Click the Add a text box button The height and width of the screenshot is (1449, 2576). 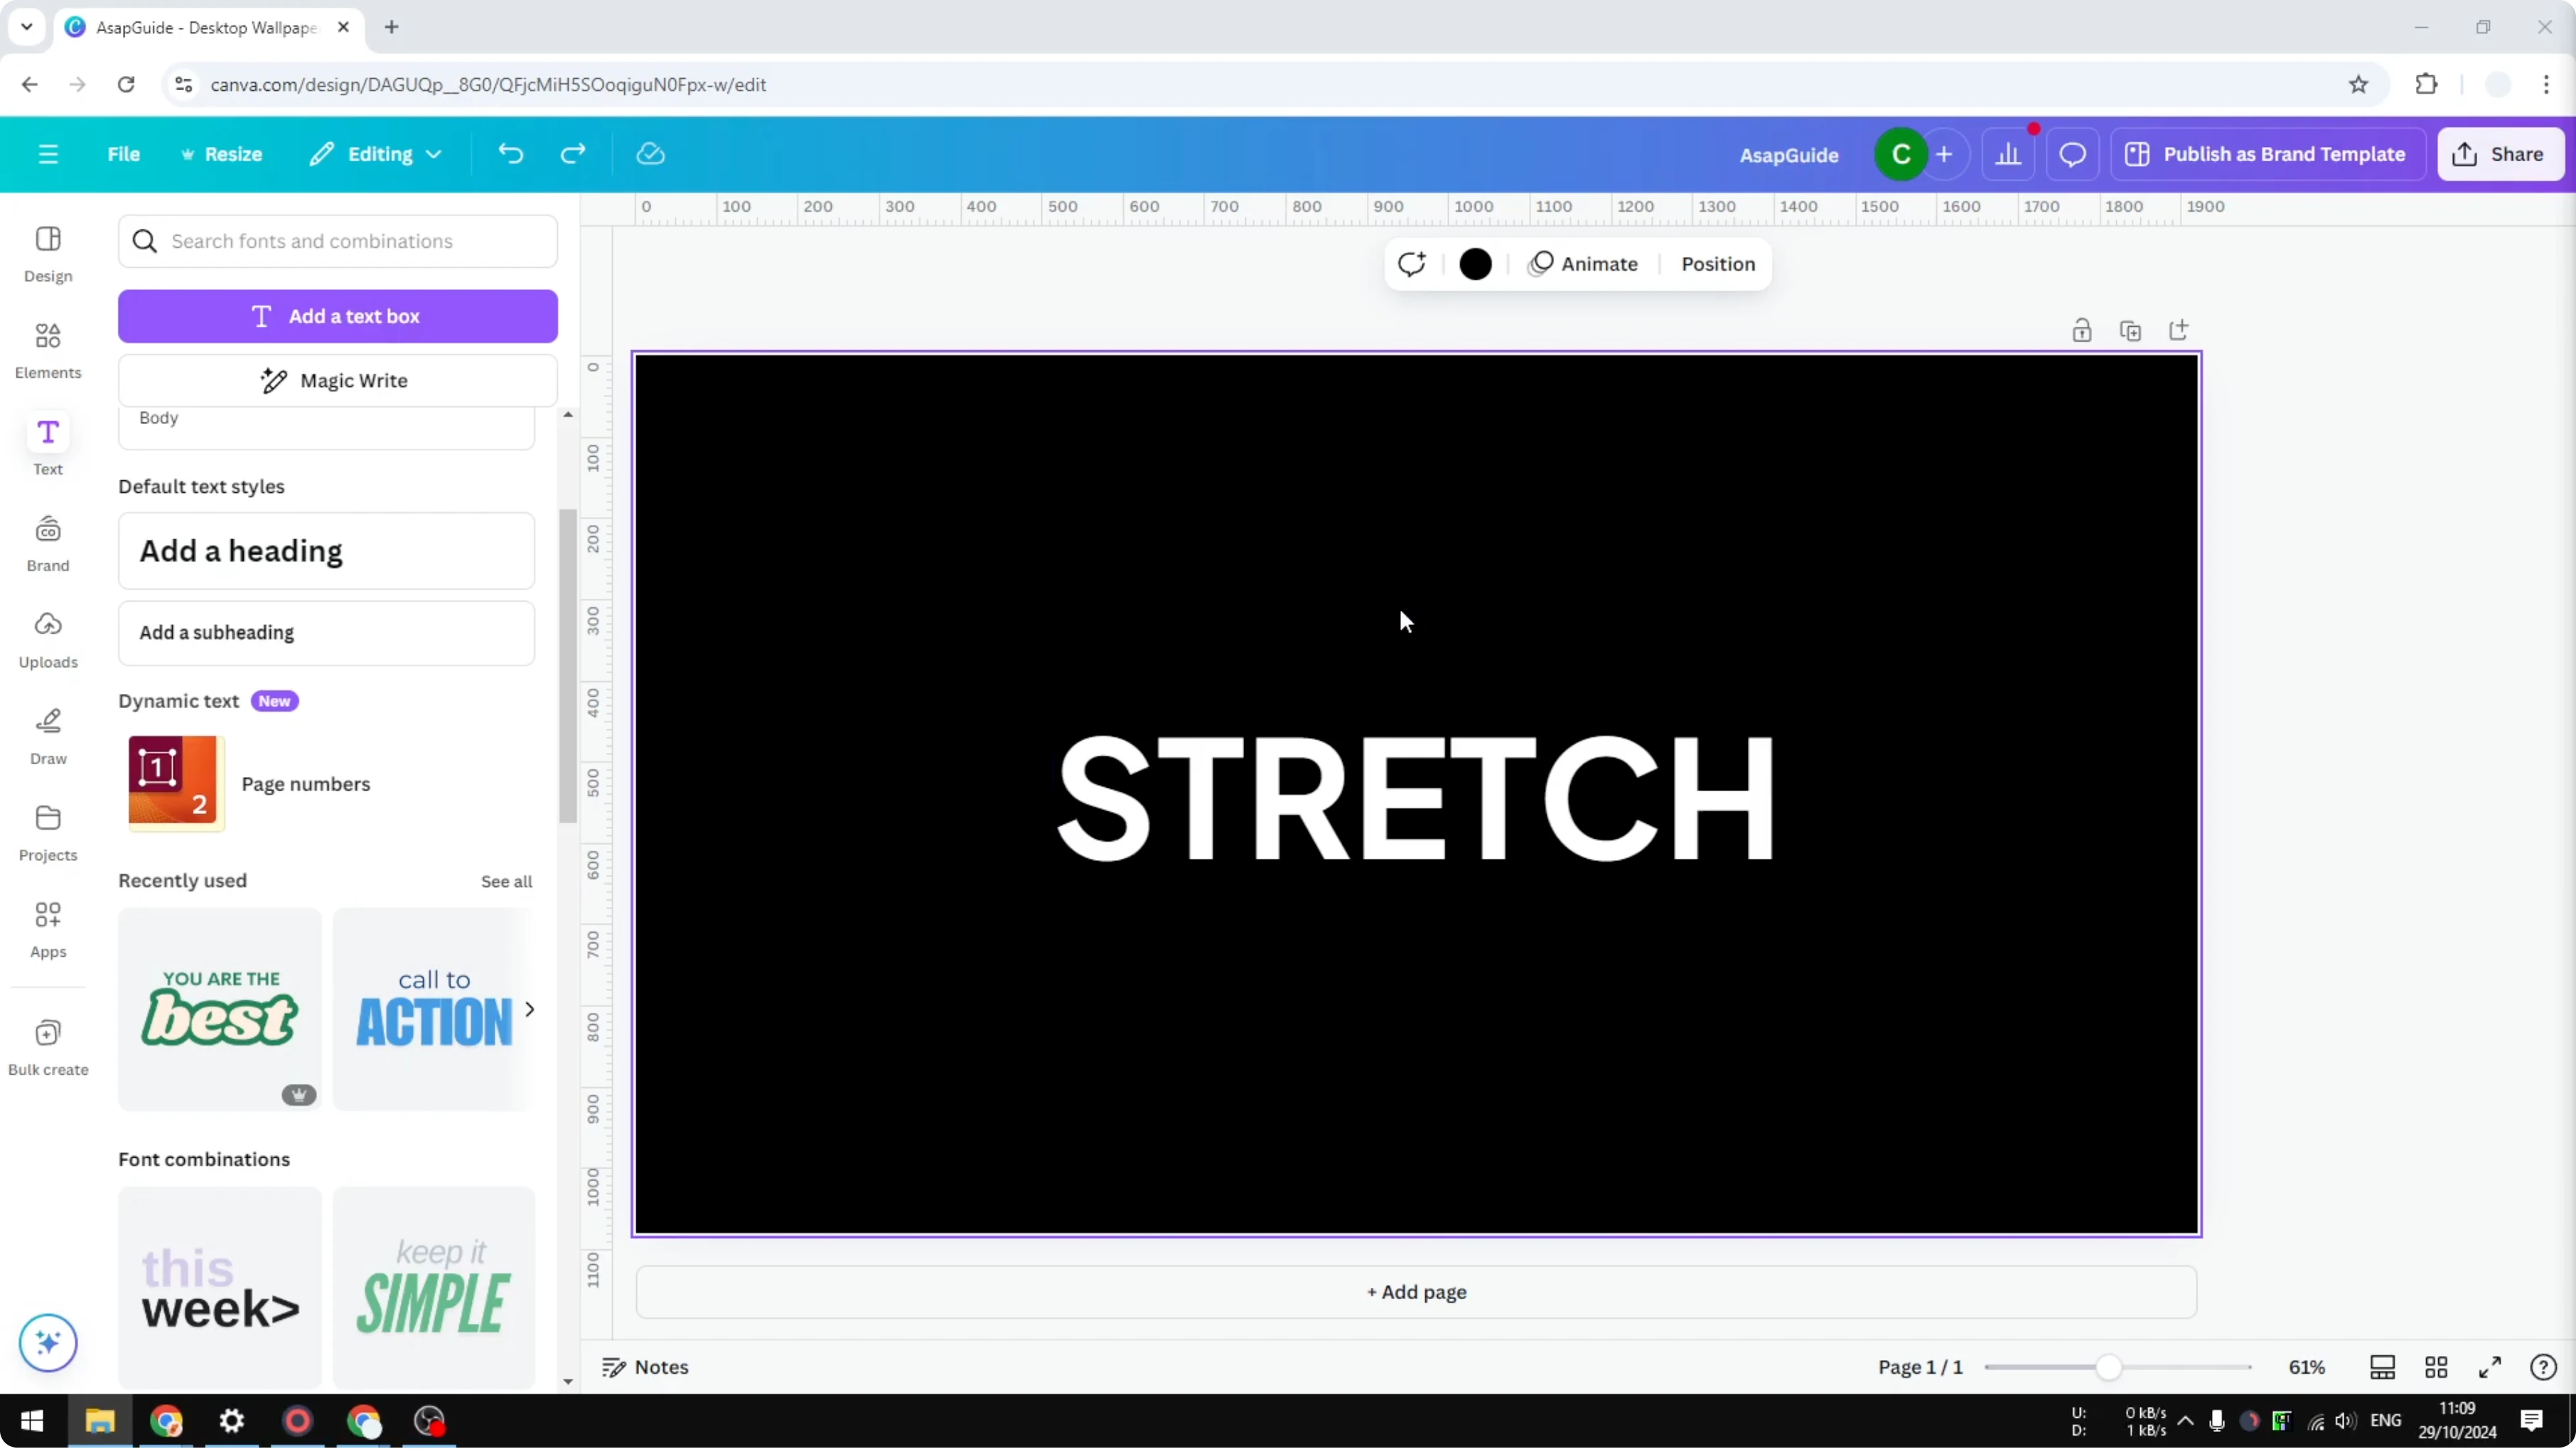click(x=338, y=316)
